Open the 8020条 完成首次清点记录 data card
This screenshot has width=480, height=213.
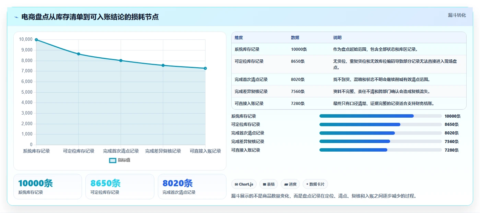pyautogui.click(x=192, y=187)
